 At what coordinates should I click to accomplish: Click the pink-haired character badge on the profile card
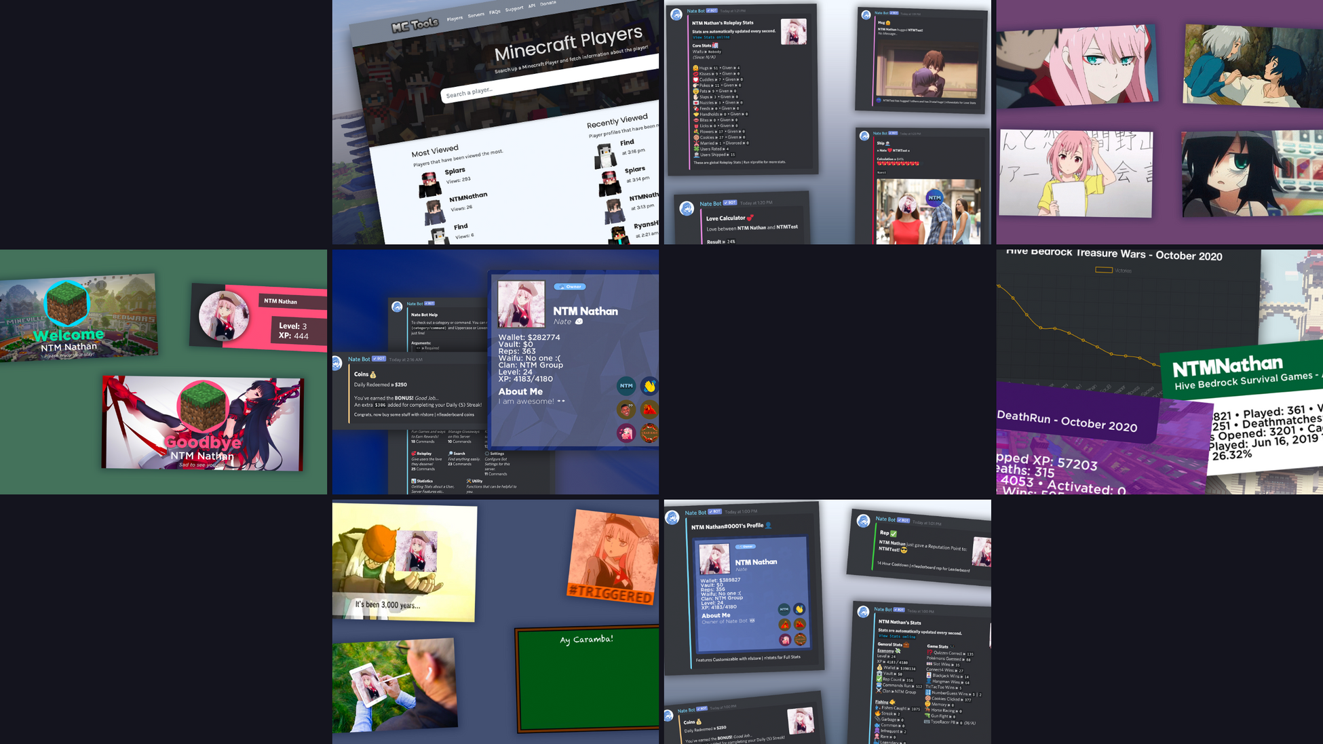click(x=626, y=432)
